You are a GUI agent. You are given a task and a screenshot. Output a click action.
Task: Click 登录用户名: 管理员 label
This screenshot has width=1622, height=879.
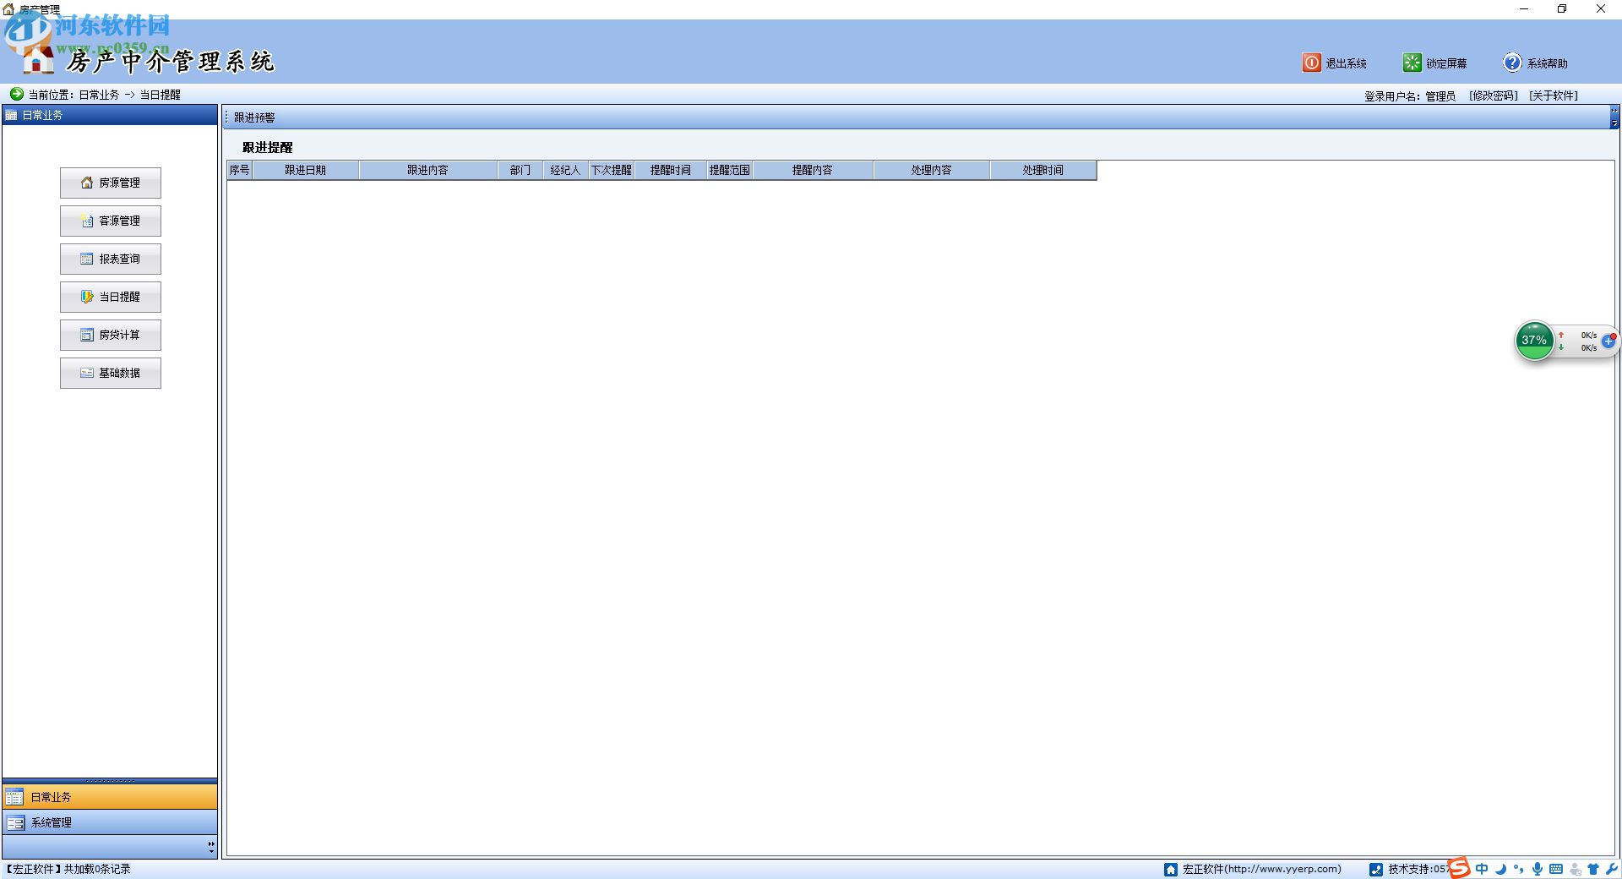(1410, 96)
